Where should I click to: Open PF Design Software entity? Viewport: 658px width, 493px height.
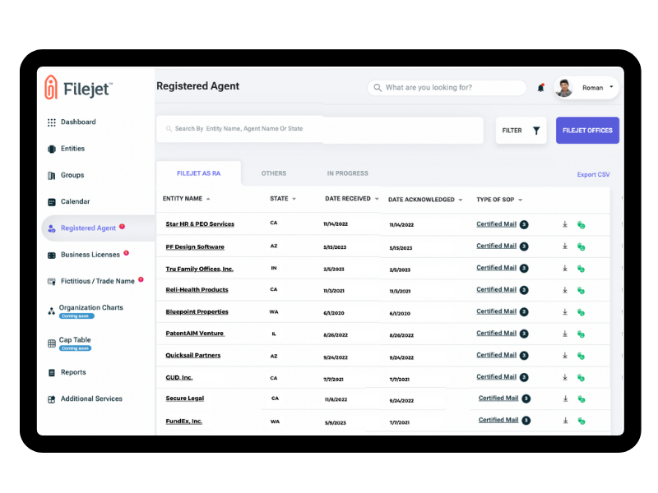(195, 247)
